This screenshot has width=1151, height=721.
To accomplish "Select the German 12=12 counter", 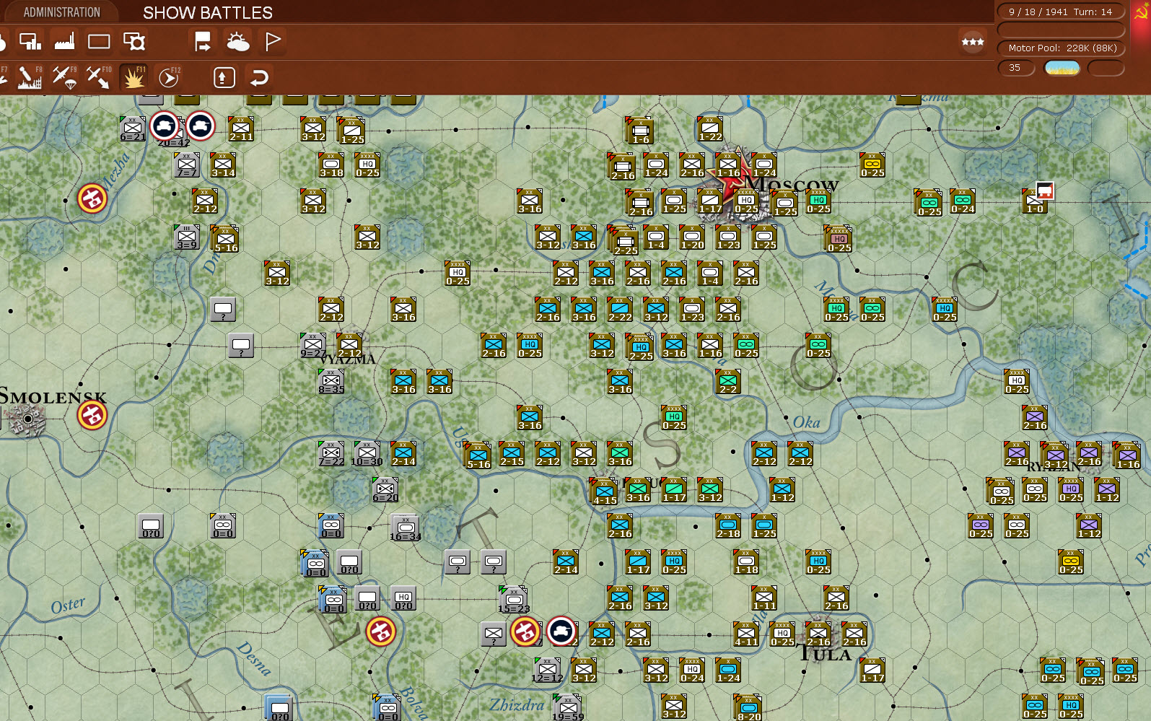I will coord(548,670).
